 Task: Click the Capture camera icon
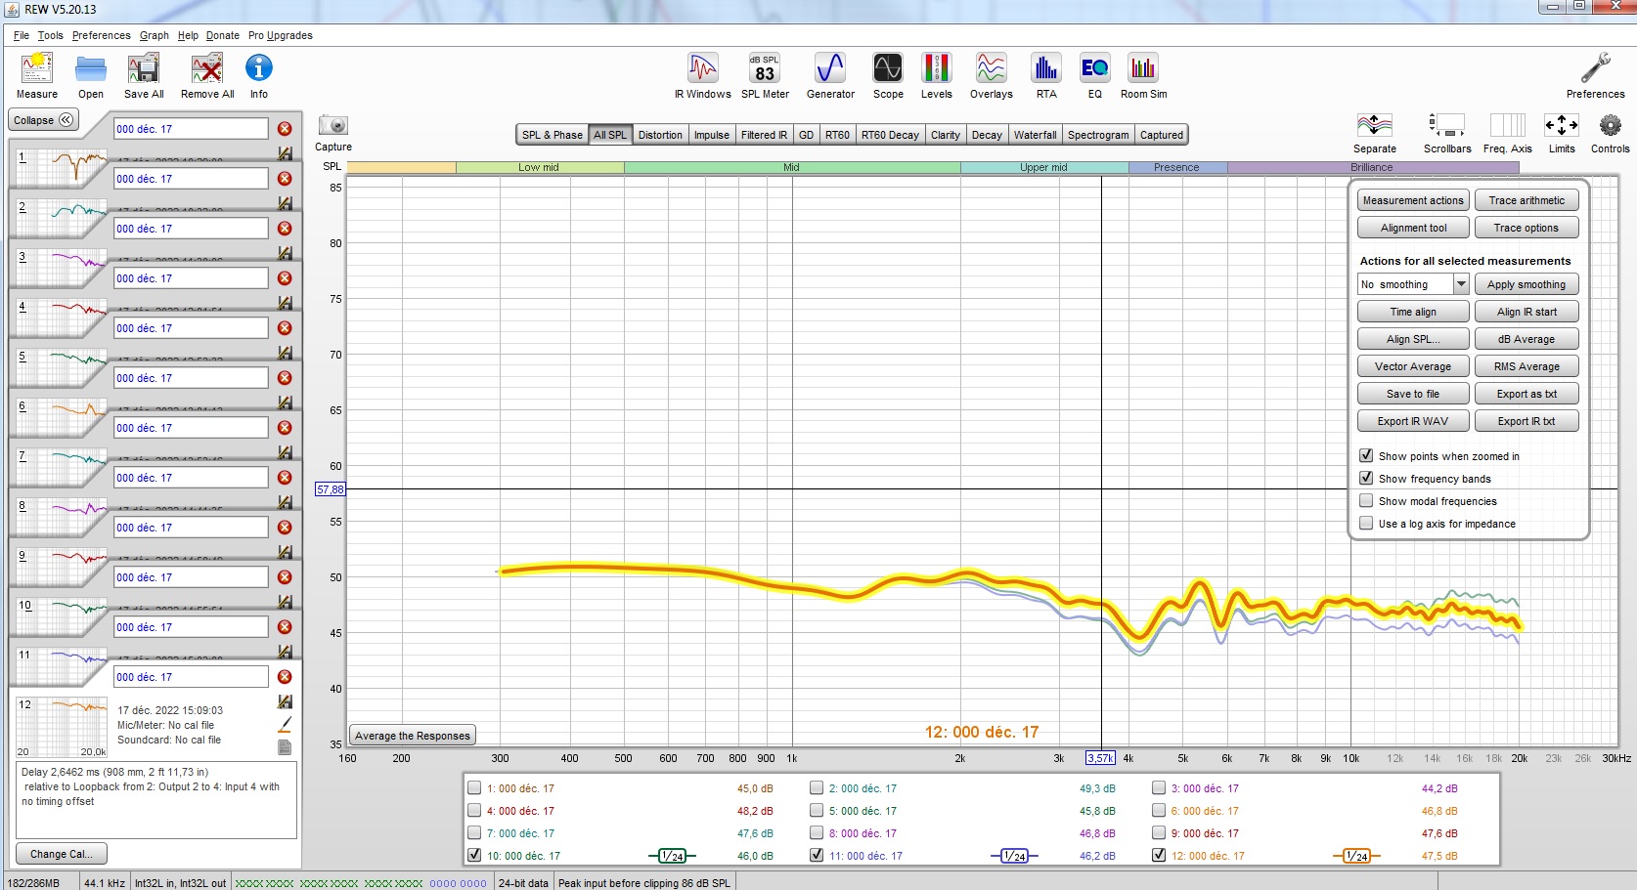[333, 126]
